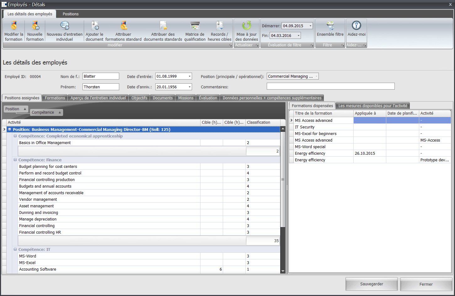The width and height of the screenshot is (455, 296).
Task: Open the Positions ribbon tab
Action: click(71, 14)
